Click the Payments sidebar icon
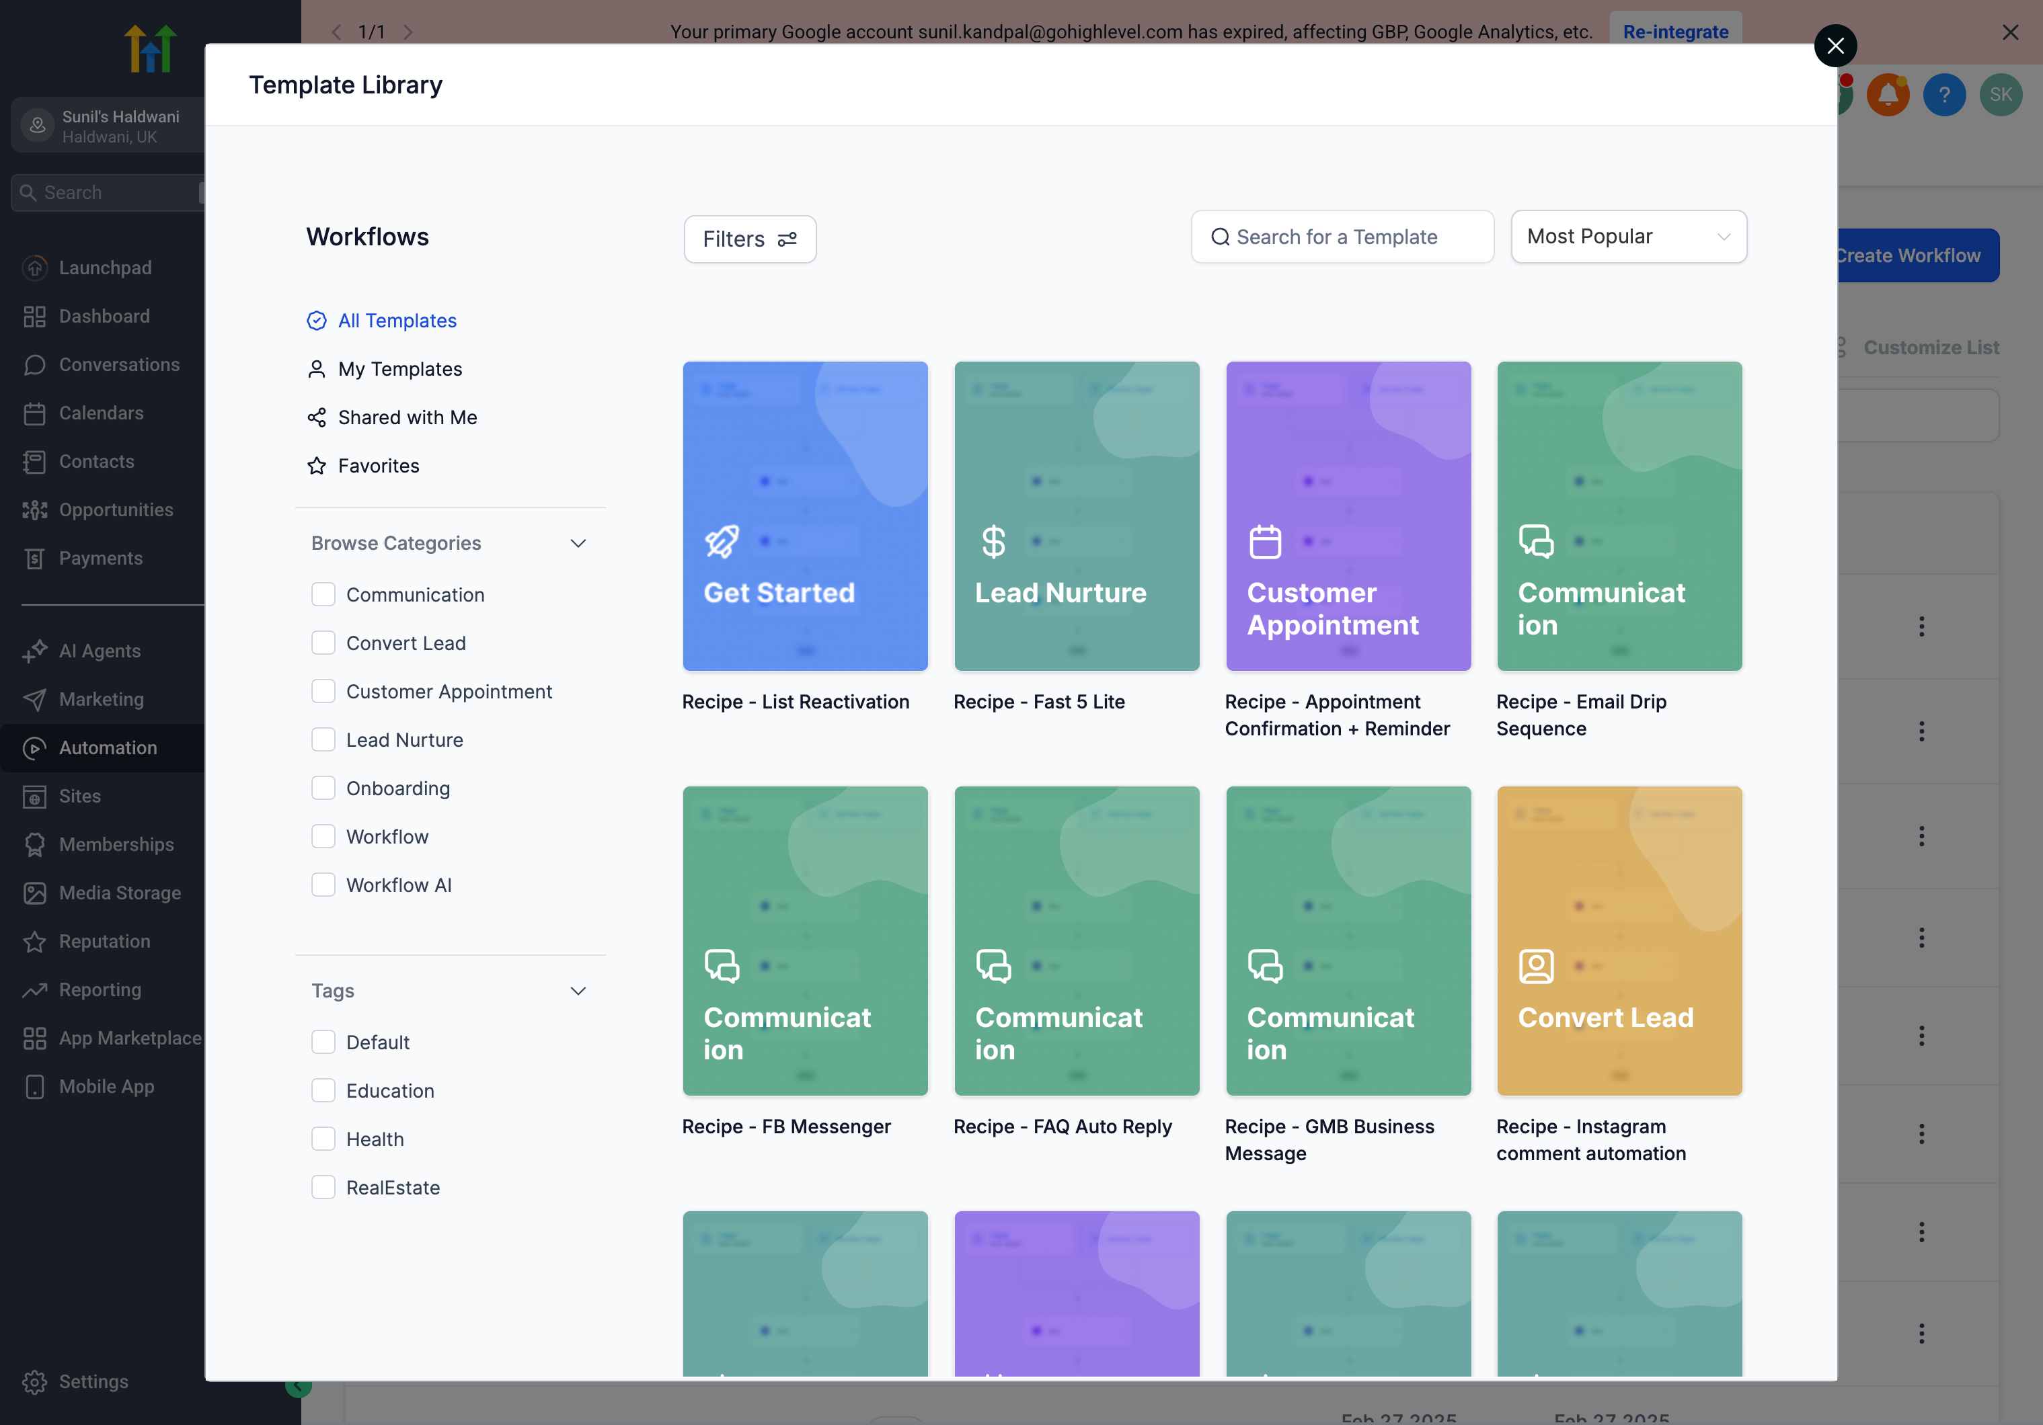 tap(35, 559)
